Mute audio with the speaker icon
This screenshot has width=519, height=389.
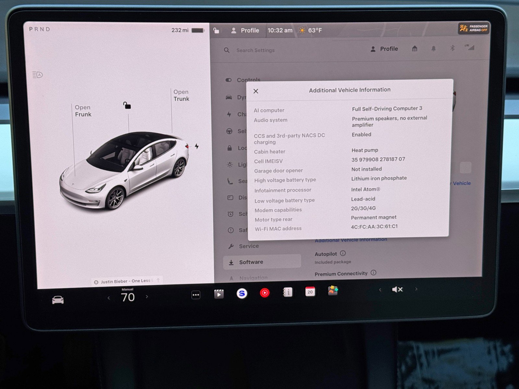coord(397,289)
